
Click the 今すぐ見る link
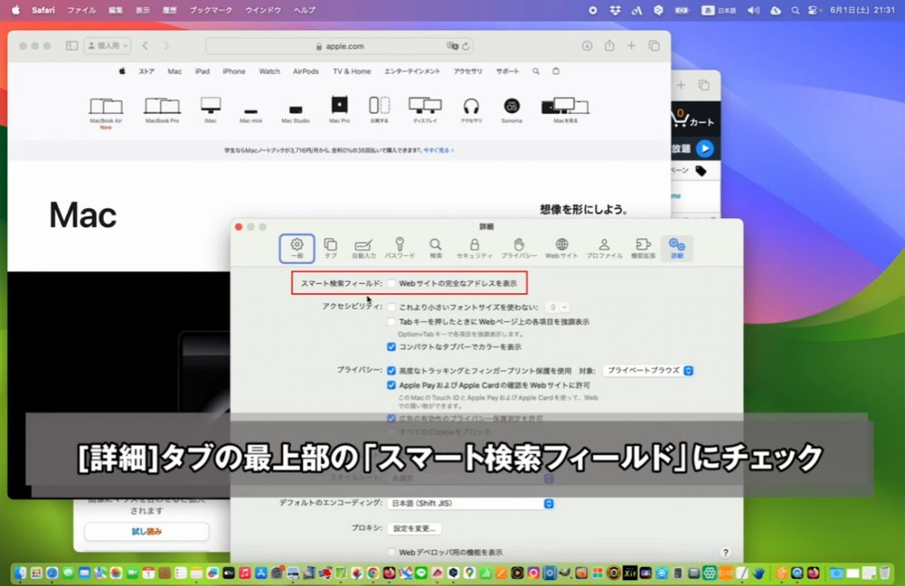pyautogui.click(x=437, y=150)
